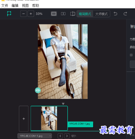This screenshot has width=135, height=139.
Task: Toggle the checkbox in the right panel
Action: 131,55
